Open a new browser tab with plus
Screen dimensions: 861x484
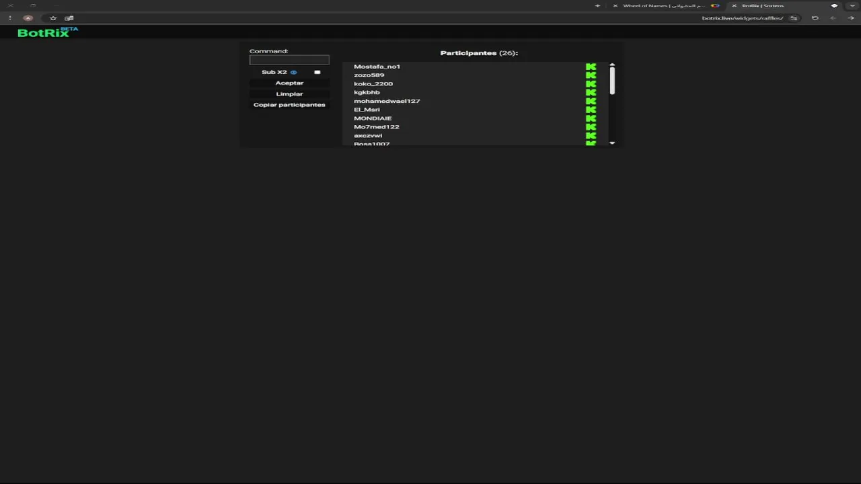point(597,5)
